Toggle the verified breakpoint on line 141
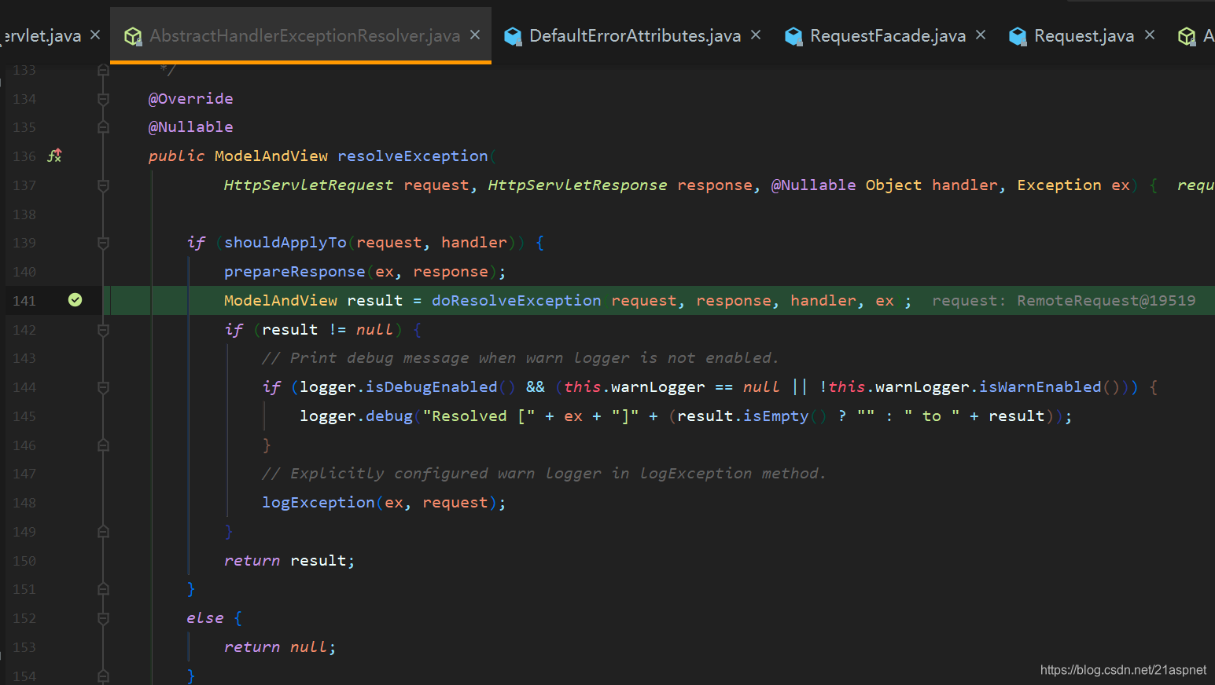The height and width of the screenshot is (685, 1215). click(75, 299)
